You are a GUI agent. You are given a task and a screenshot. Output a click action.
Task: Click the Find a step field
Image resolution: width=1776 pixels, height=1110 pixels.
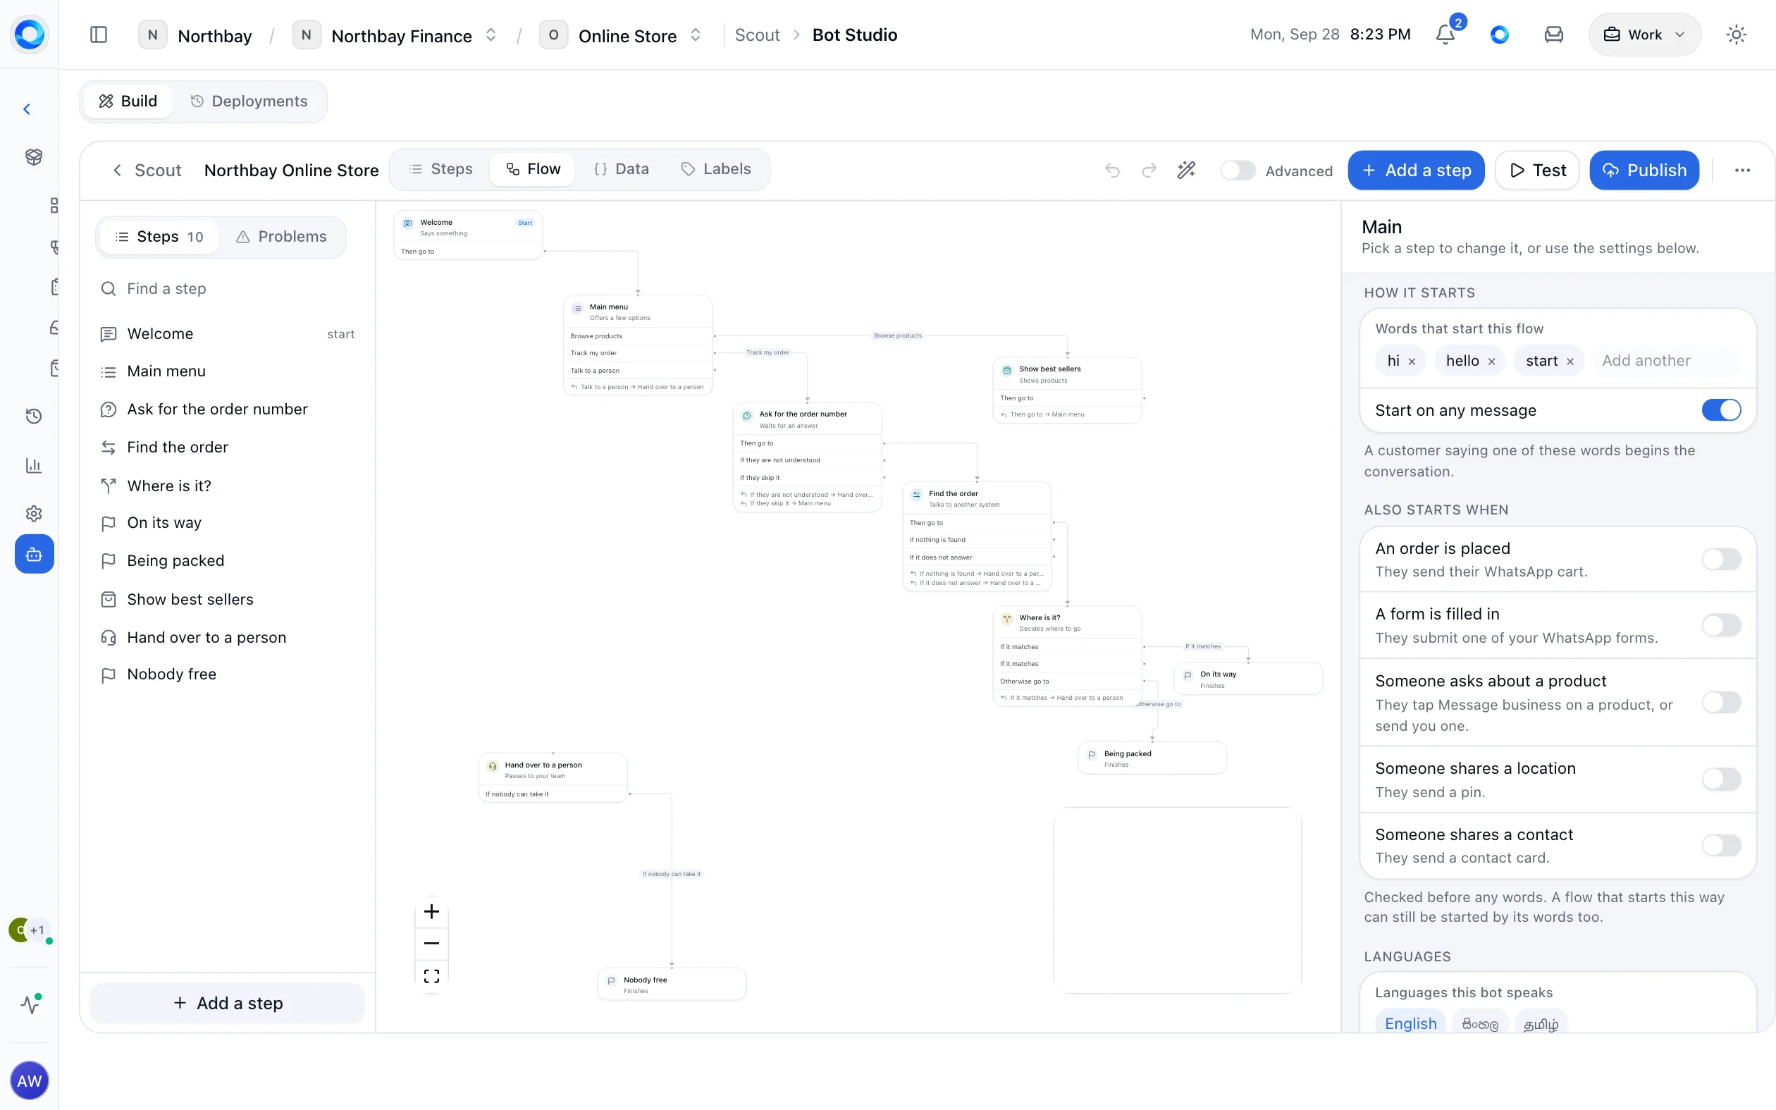228,288
